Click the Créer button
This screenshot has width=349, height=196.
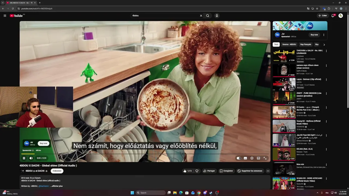pyautogui.click(x=323, y=16)
